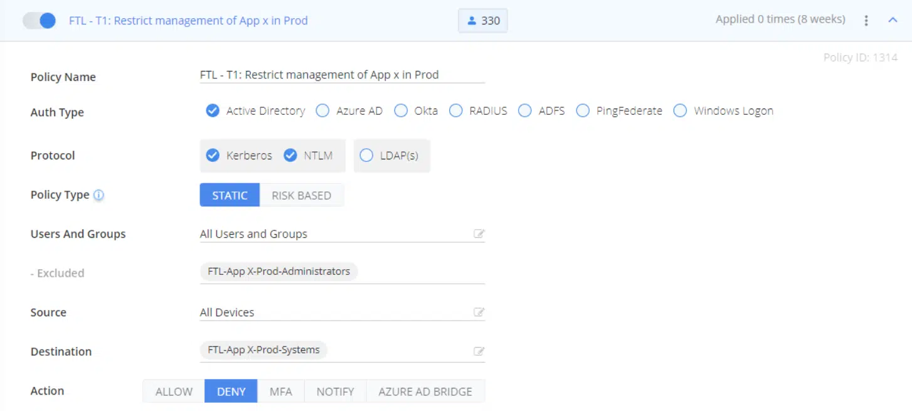
Task: Click edit icon in Source field
Action: [x=479, y=312]
